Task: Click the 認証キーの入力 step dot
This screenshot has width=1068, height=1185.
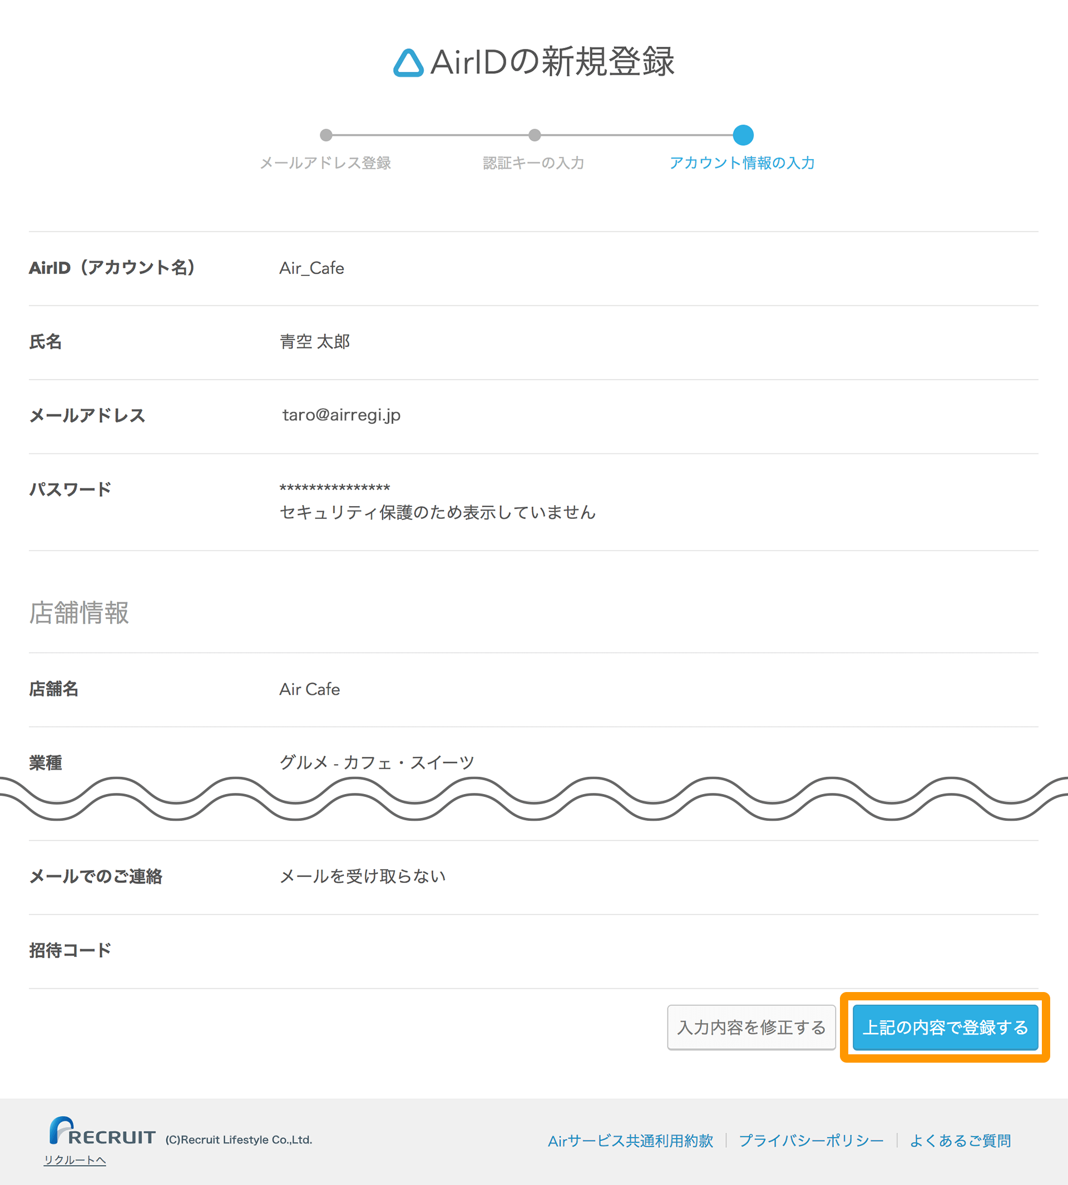Action: pyautogui.click(x=535, y=136)
